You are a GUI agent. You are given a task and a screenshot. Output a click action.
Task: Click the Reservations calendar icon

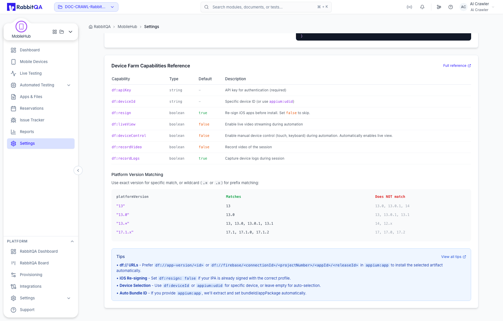(13, 109)
